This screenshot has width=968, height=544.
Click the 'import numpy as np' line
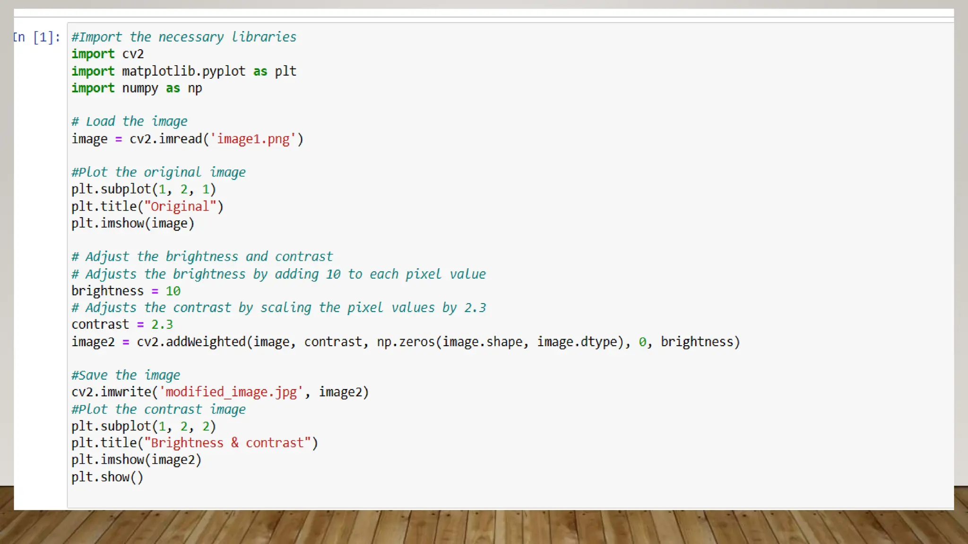(136, 88)
